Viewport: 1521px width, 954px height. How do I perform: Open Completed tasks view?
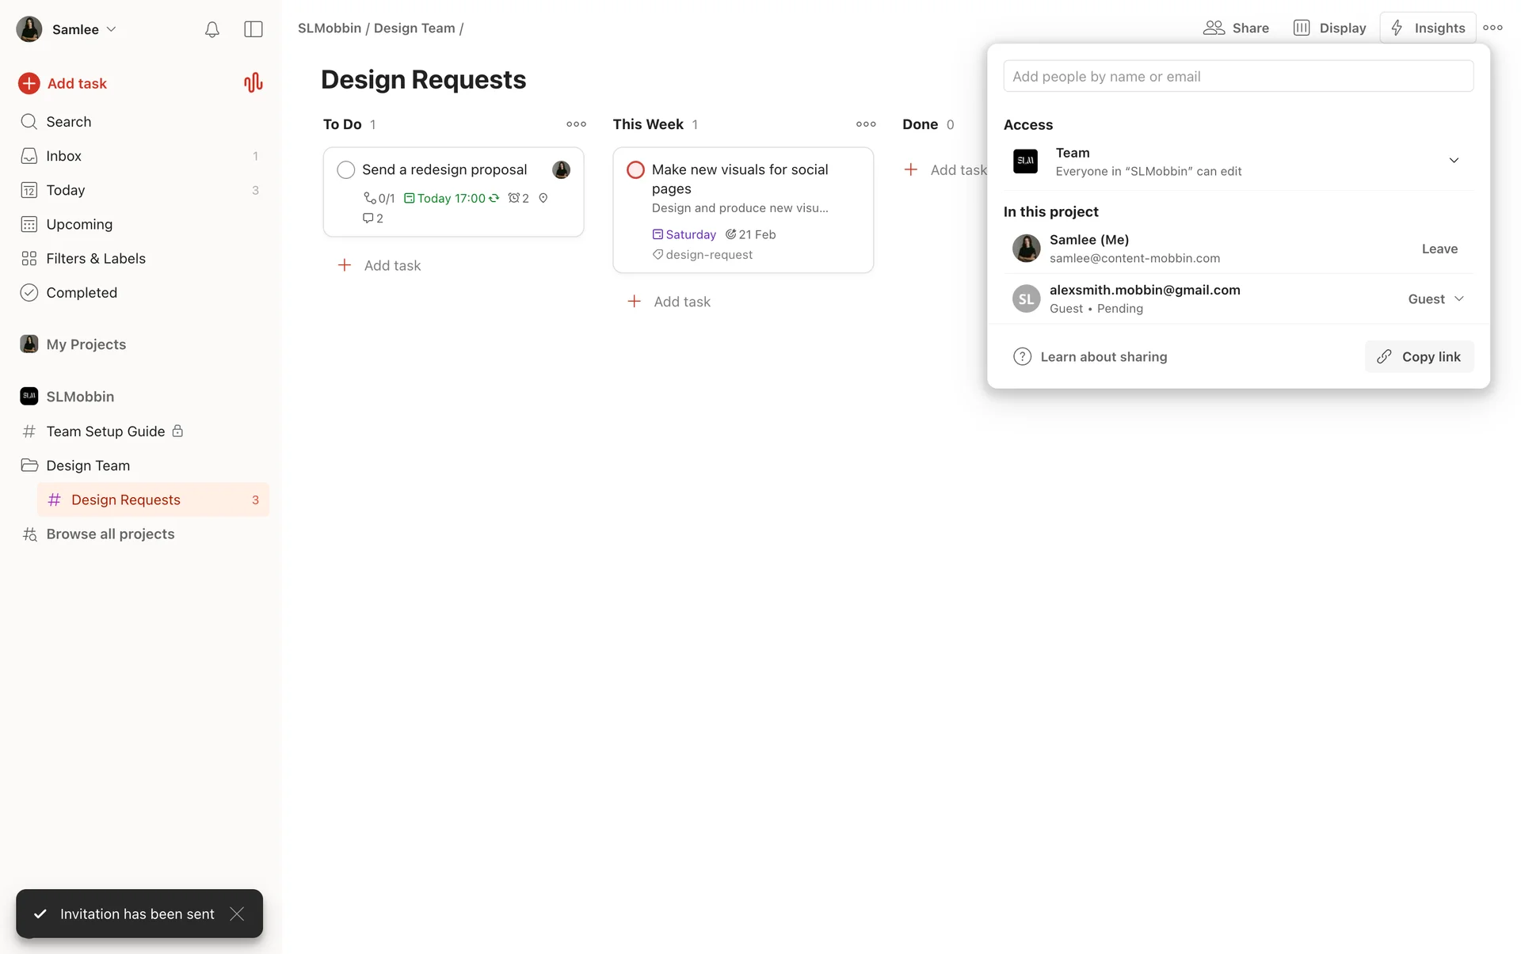pyautogui.click(x=81, y=292)
